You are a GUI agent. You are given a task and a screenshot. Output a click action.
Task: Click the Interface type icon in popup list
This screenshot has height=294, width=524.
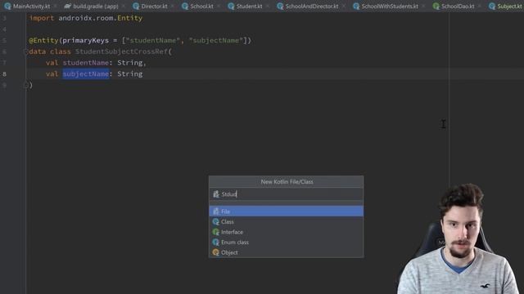[x=216, y=232]
